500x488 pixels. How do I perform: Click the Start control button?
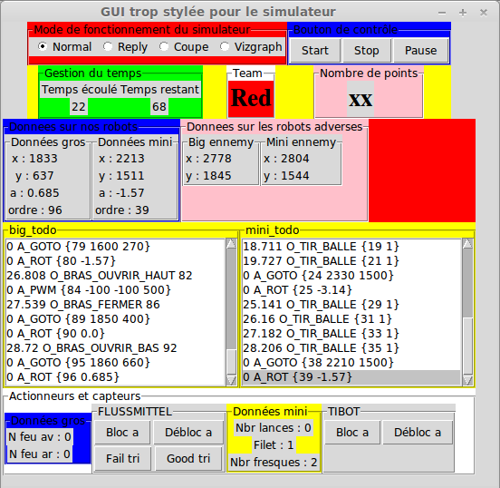click(x=315, y=51)
